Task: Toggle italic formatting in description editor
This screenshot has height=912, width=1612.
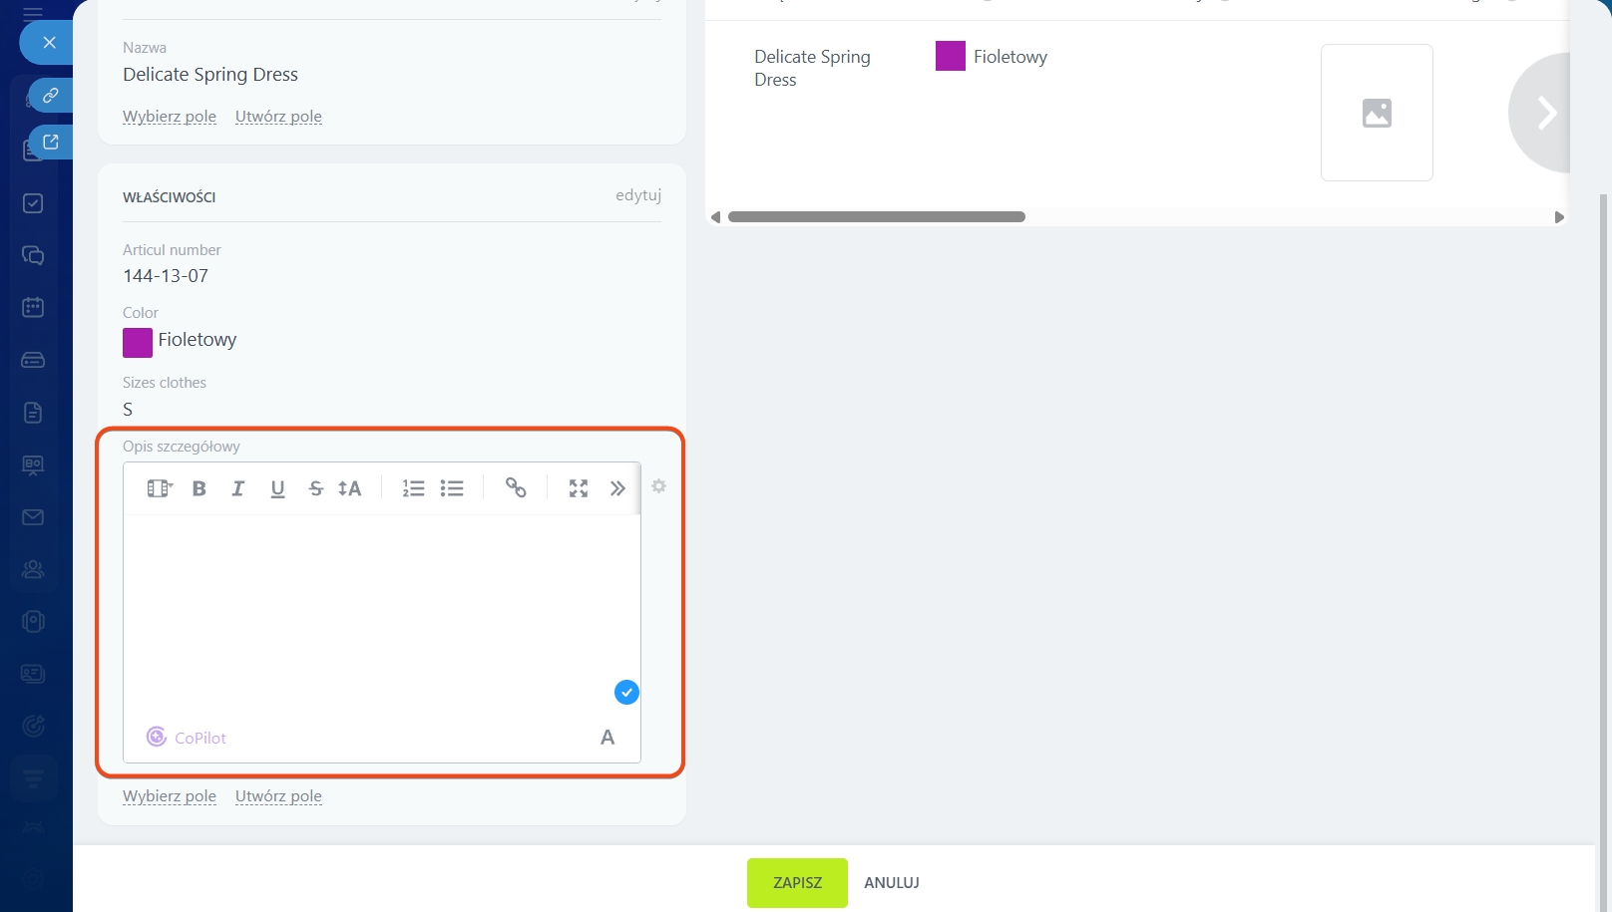Action: 238,488
